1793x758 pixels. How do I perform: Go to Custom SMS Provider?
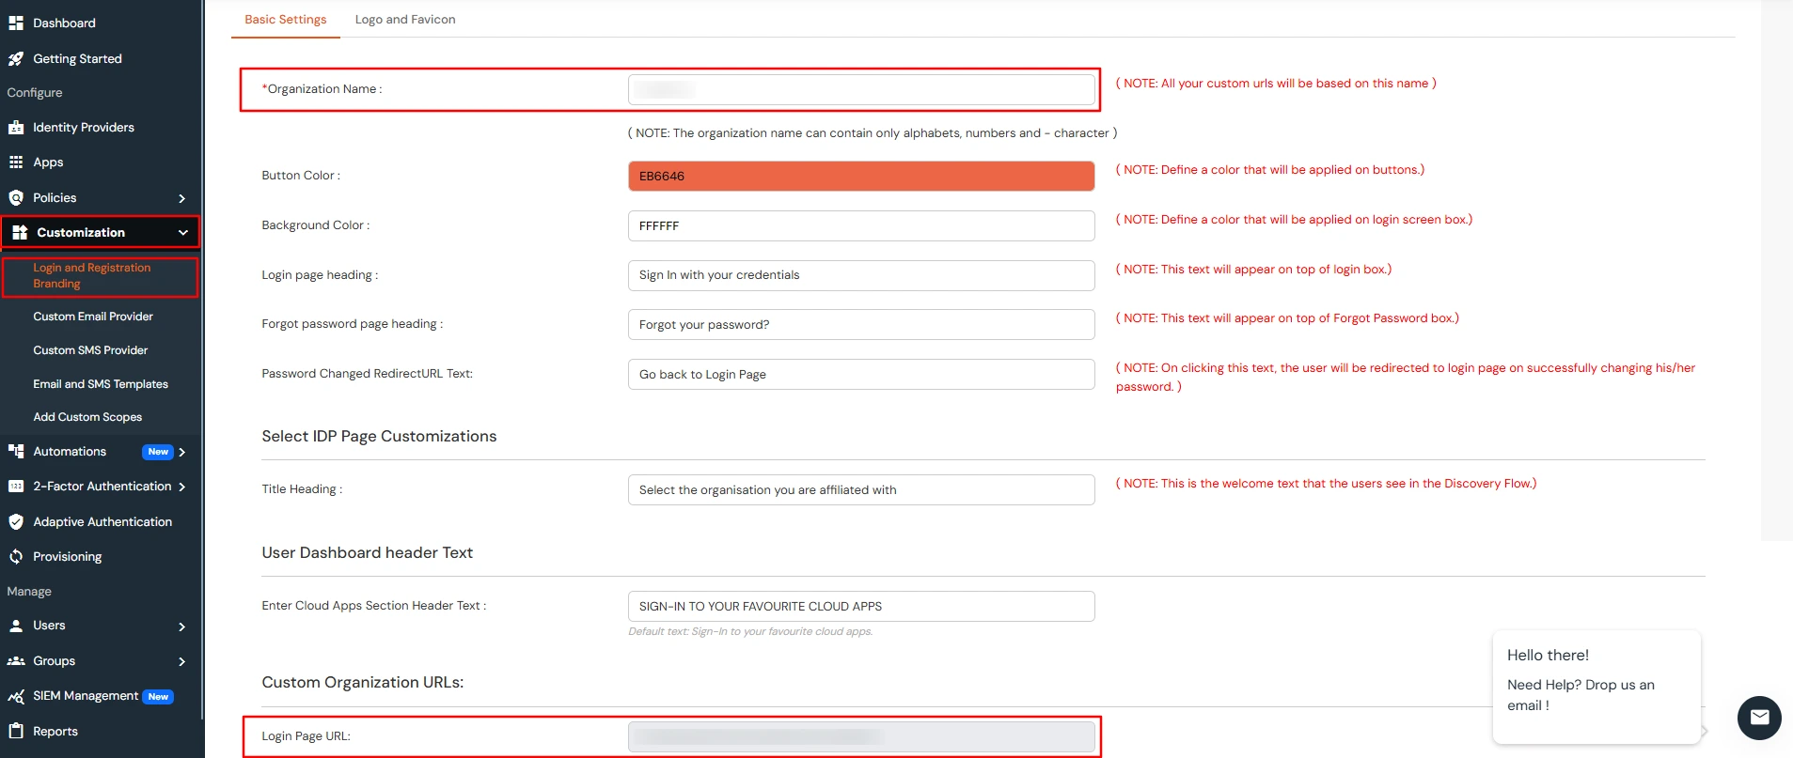pos(90,350)
